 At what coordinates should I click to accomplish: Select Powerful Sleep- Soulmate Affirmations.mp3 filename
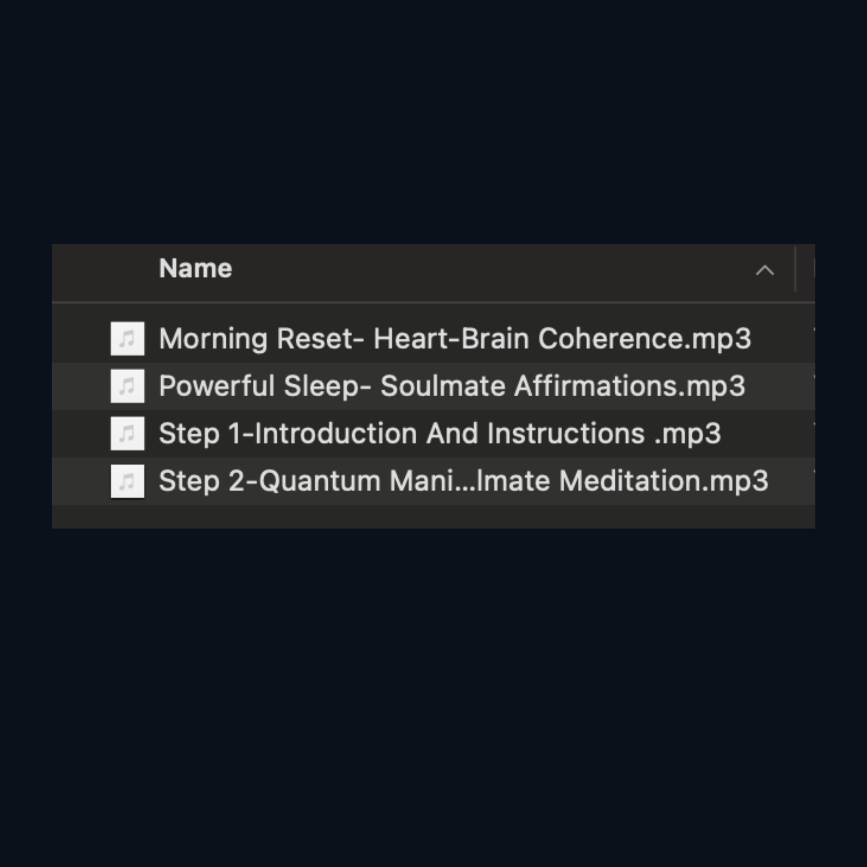pos(451,386)
